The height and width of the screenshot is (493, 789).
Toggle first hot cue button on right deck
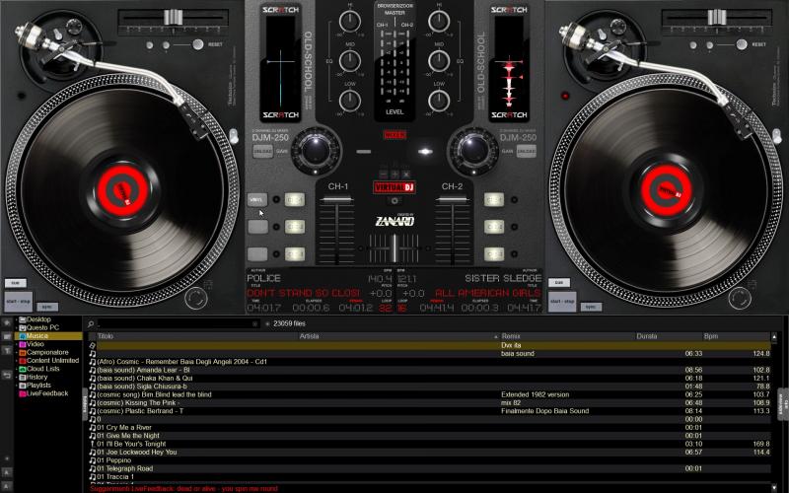coord(494,200)
